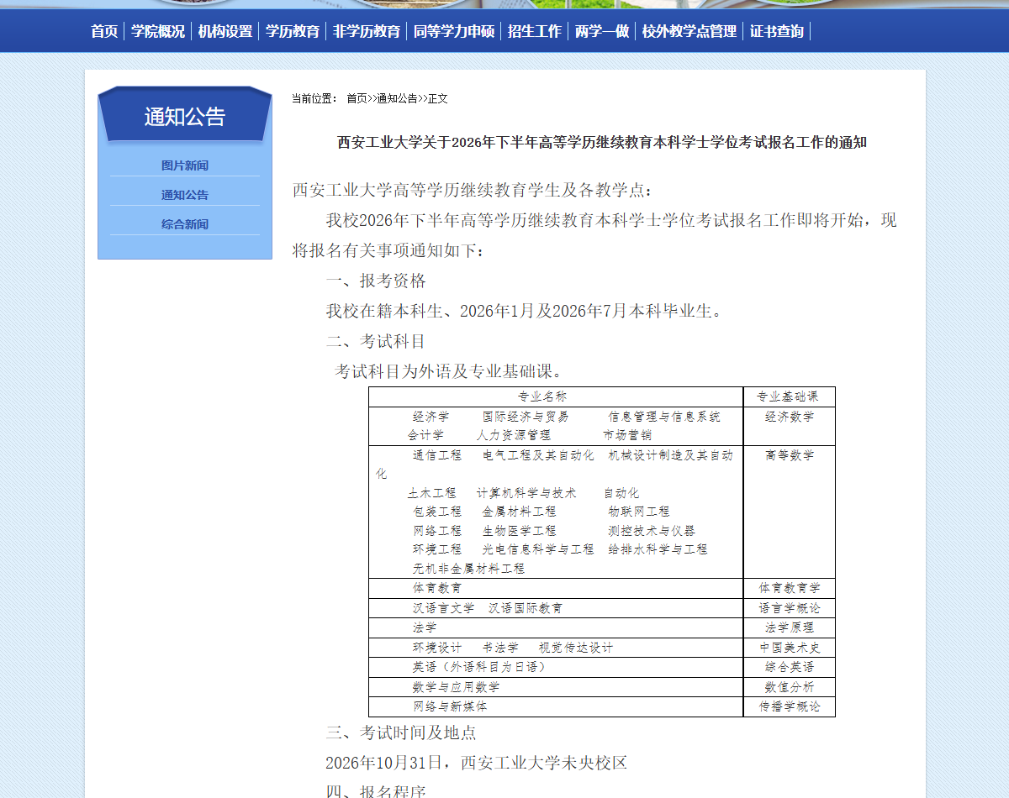
Task: Click the 计算机科学与技术 major text
Action: pyautogui.click(x=526, y=493)
